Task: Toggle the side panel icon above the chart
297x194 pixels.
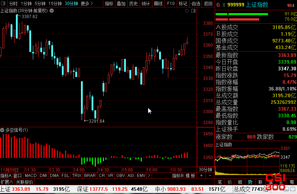Action: click(193, 11)
